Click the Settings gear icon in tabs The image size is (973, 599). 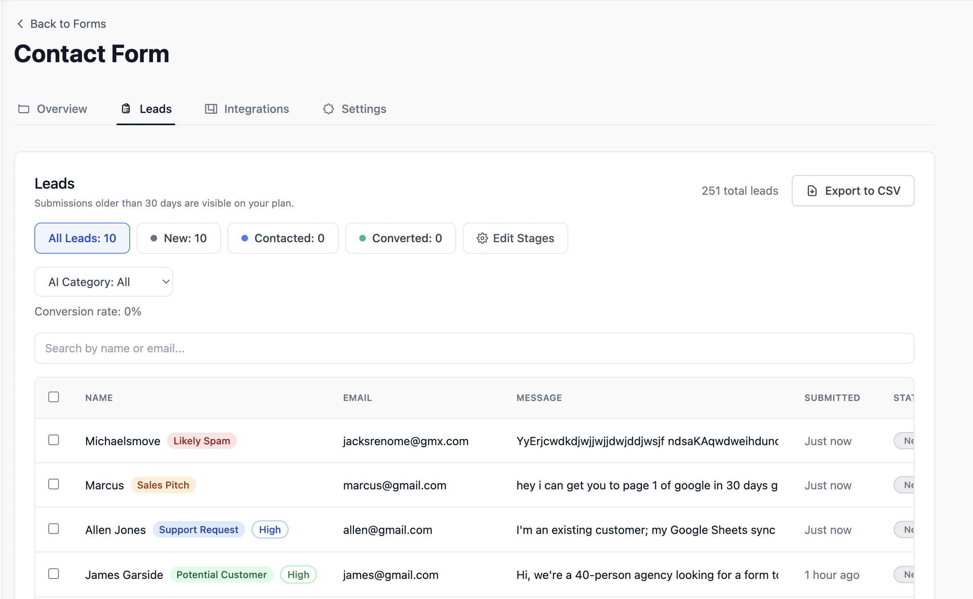(x=328, y=109)
